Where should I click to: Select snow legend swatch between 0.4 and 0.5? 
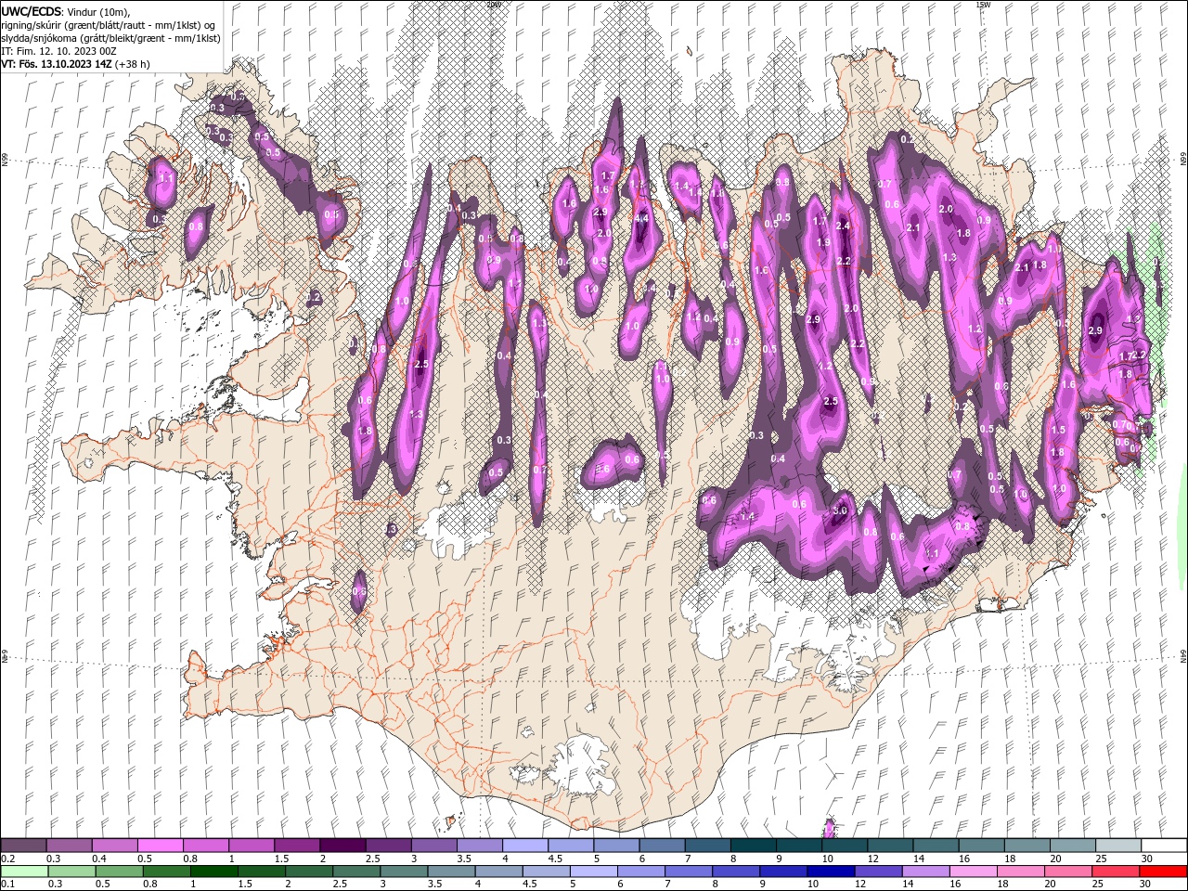pyautogui.click(x=114, y=846)
